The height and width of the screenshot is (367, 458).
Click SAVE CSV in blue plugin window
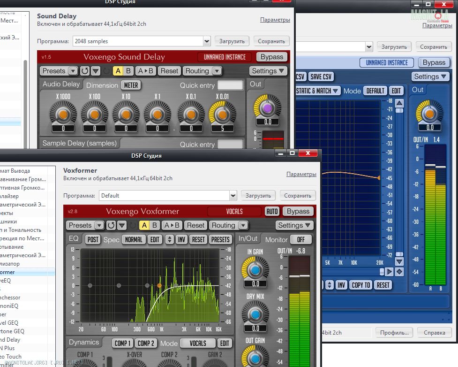[x=321, y=77]
